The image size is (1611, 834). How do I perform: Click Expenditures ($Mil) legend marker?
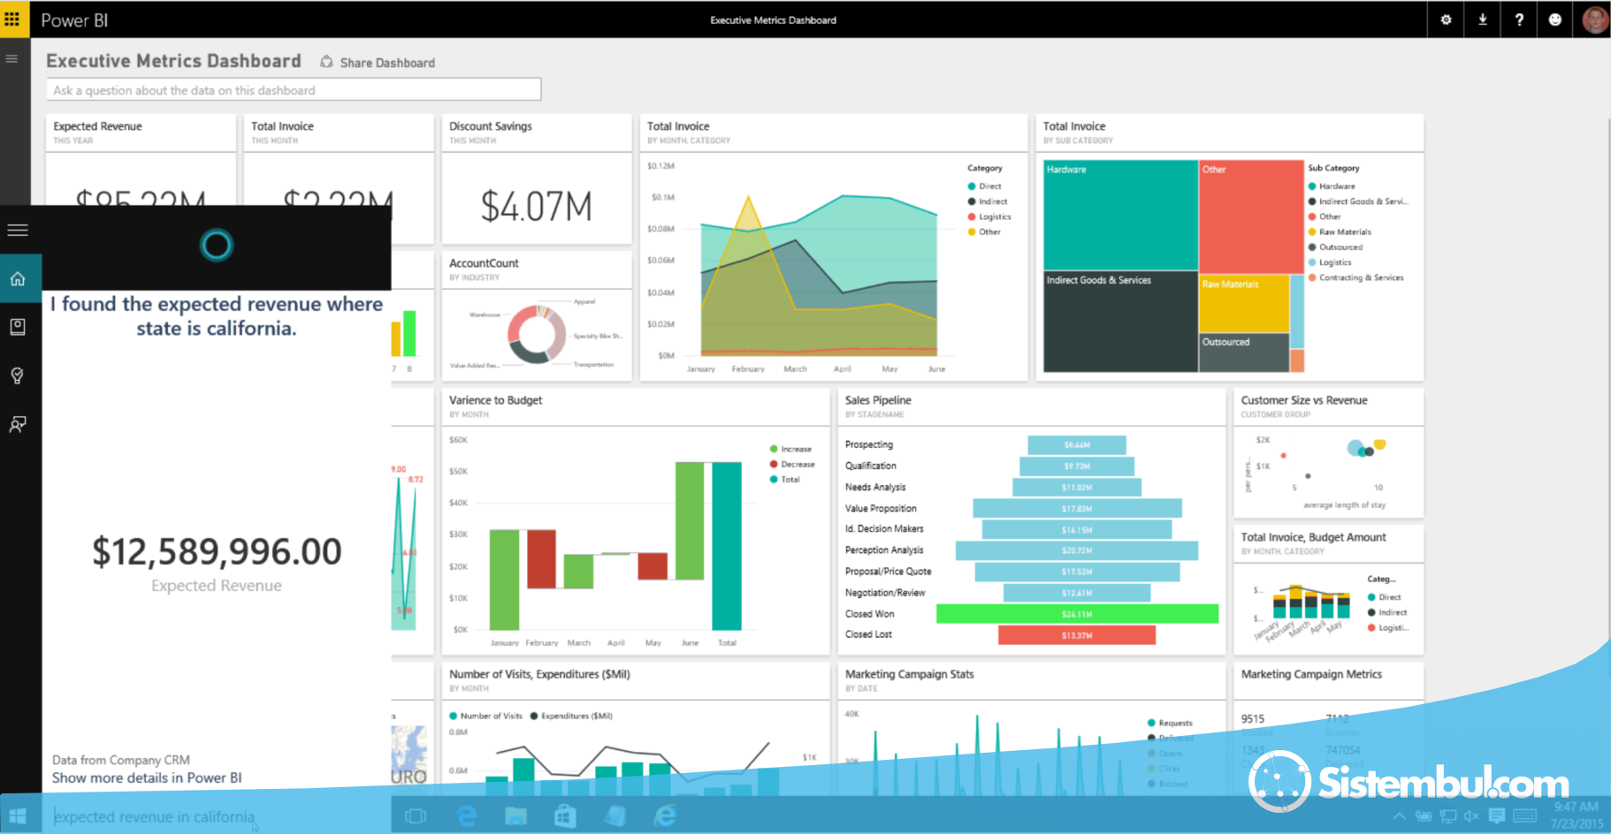(534, 716)
